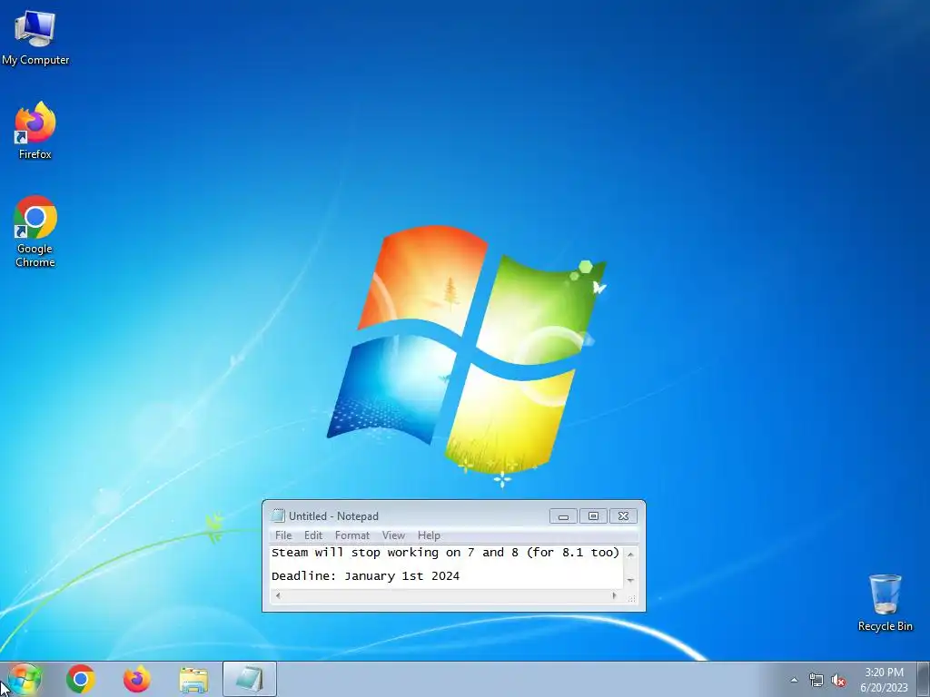Select the Recycle Bin desktop icon
Image resolution: width=930 pixels, height=697 pixels.
pyautogui.click(x=885, y=603)
